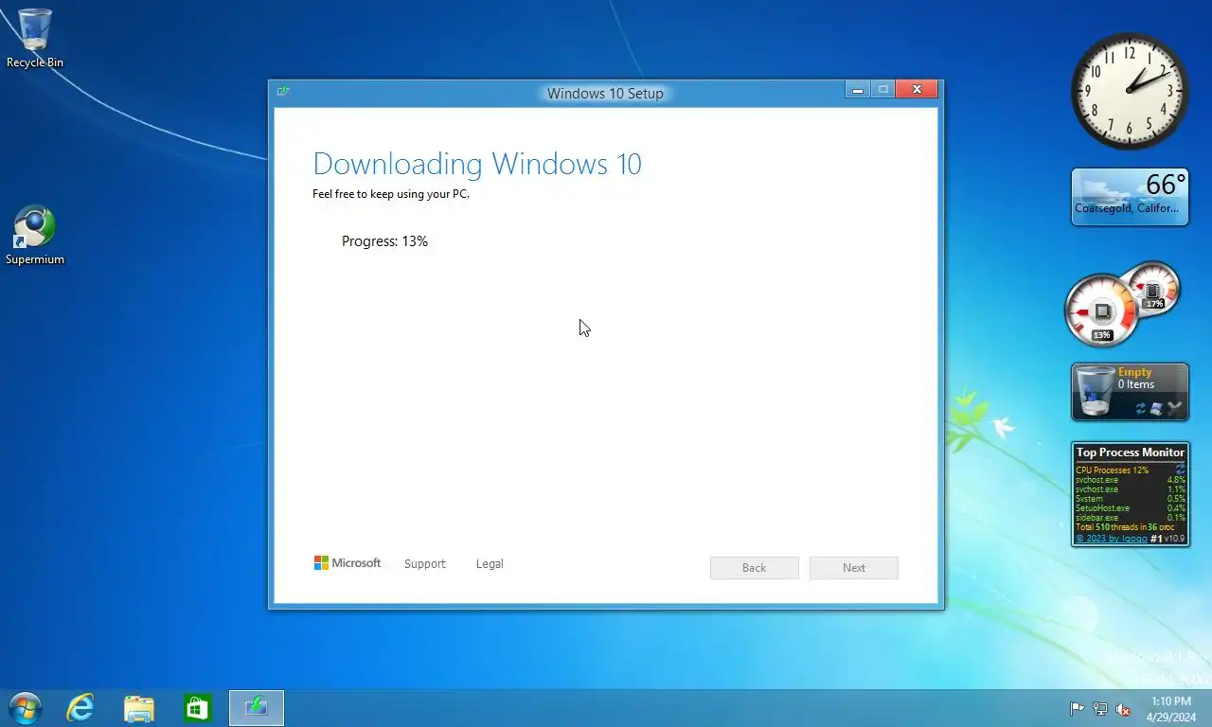Click the X icon in recycle bin gadget
This screenshot has height=727, width=1212.
pyautogui.click(x=1175, y=409)
